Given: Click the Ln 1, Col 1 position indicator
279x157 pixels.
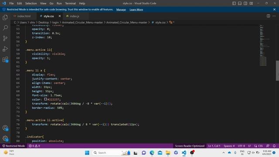Looking at the screenshot, I should pyautogui.click(x=214, y=146).
